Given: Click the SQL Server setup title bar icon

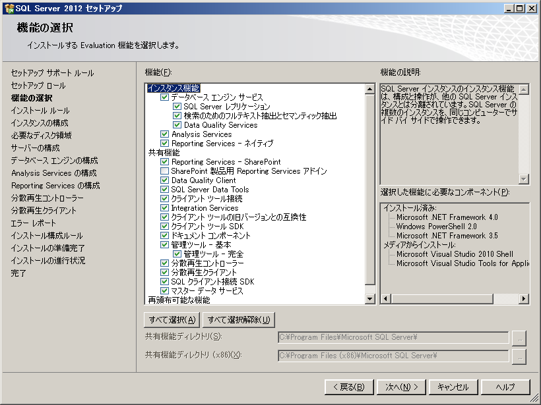Looking at the screenshot, I should point(7,8).
